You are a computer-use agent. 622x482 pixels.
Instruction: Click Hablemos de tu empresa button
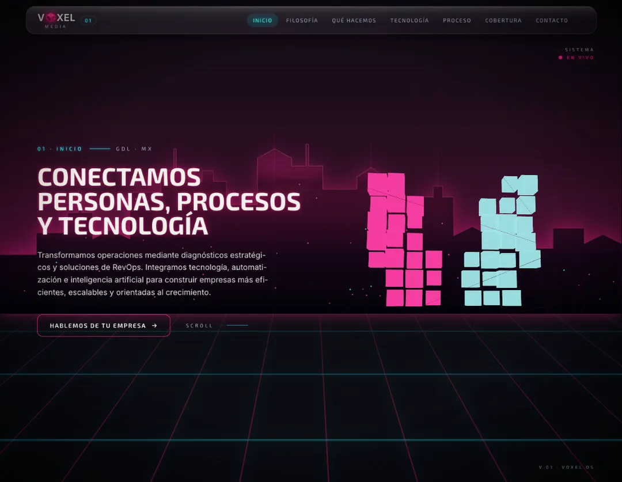104,325
